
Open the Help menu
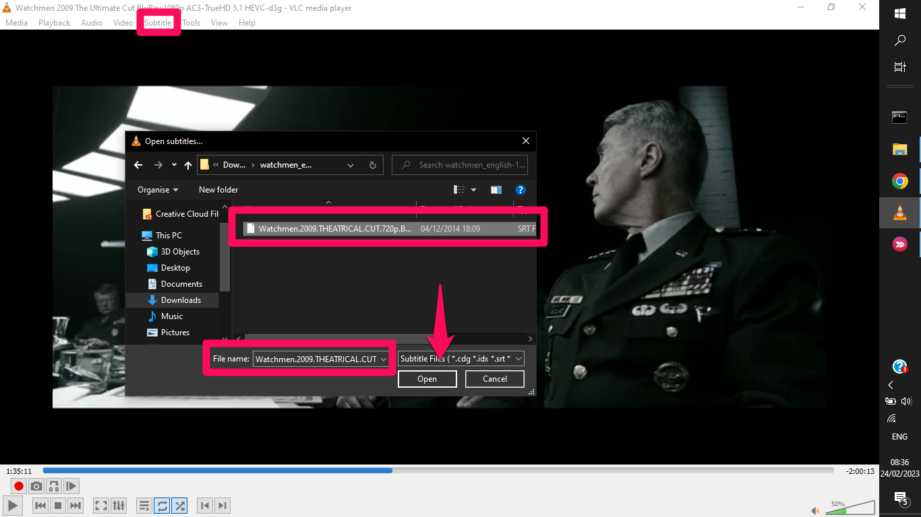tap(247, 22)
